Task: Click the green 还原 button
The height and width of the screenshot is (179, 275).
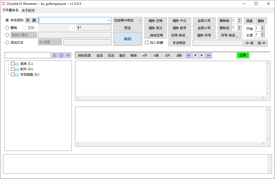Action: pos(242,55)
